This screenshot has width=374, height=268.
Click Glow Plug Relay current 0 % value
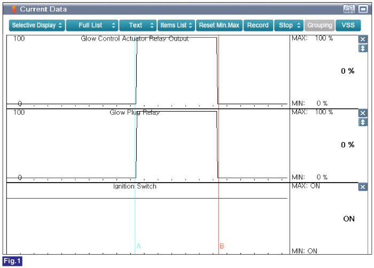(x=347, y=145)
